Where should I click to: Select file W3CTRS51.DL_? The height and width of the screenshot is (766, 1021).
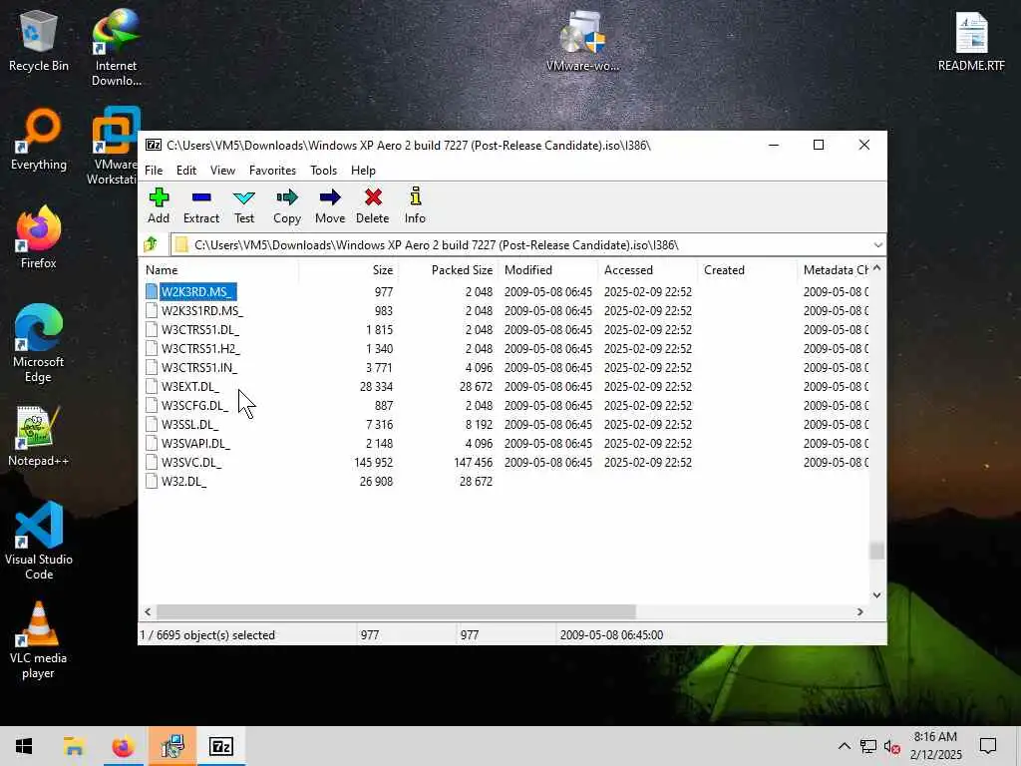[x=199, y=329]
